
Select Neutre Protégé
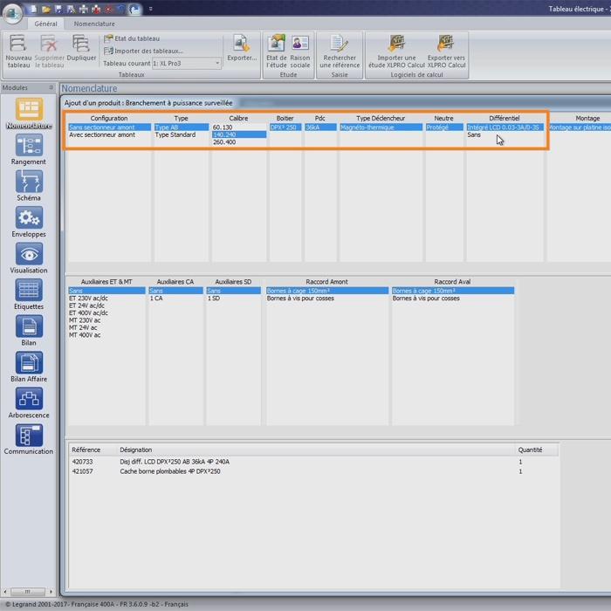(x=444, y=127)
